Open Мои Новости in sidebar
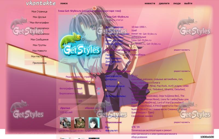Image resolution: width=219 pixels, height=139 pixels. 39,51
